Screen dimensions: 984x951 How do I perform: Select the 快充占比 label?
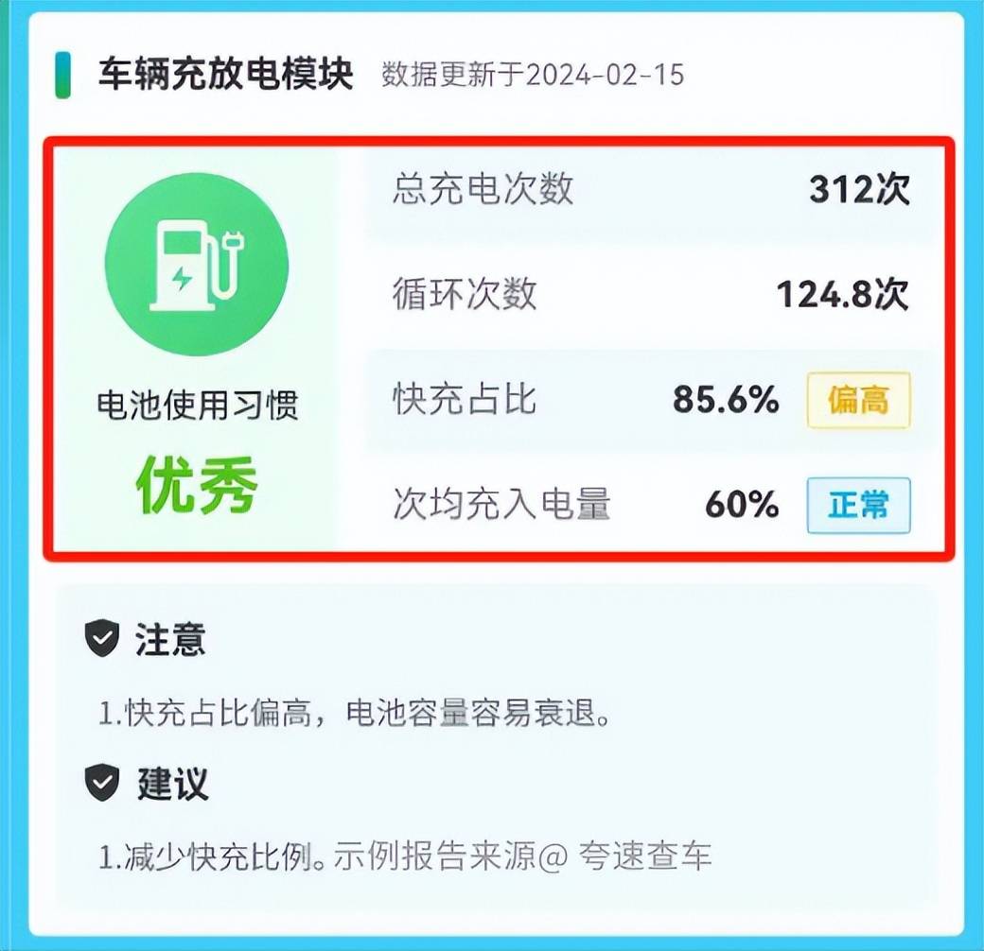[465, 399]
